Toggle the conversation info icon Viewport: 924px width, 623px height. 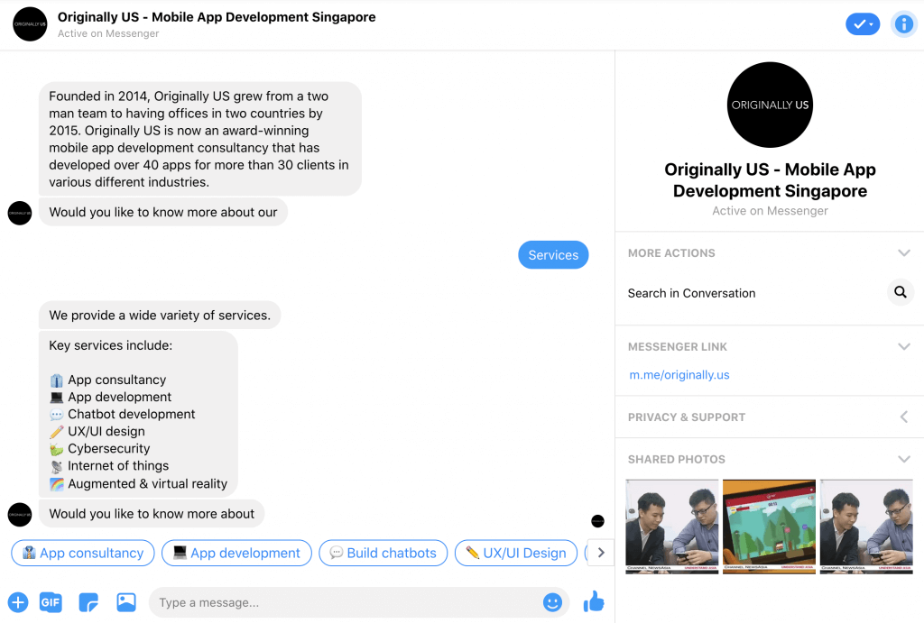903,24
